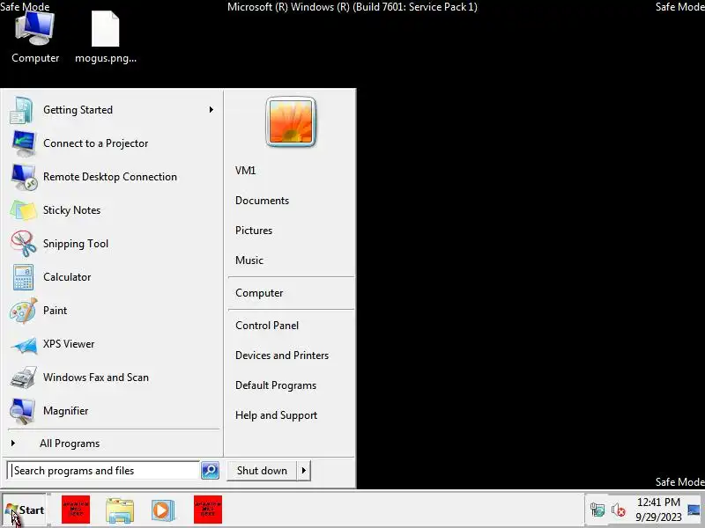The width and height of the screenshot is (705, 528).
Task: Select the mogus.png file on desktop
Action: tap(106, 38)
